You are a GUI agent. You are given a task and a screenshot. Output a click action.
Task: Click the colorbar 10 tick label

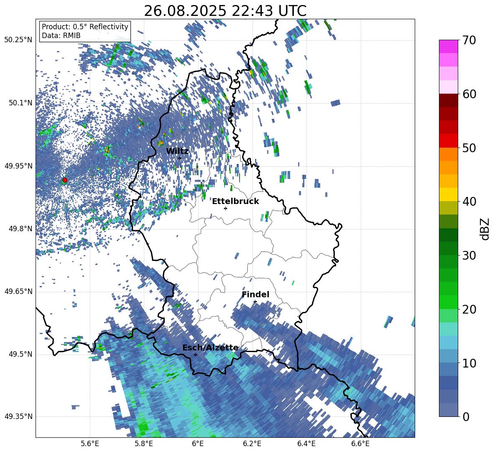(469, 363)
